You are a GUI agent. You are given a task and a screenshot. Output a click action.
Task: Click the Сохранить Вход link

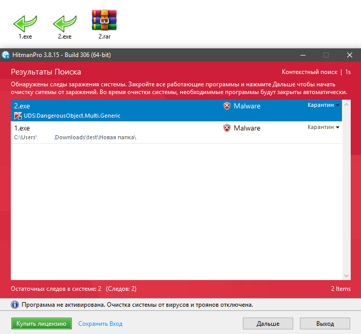100,324
